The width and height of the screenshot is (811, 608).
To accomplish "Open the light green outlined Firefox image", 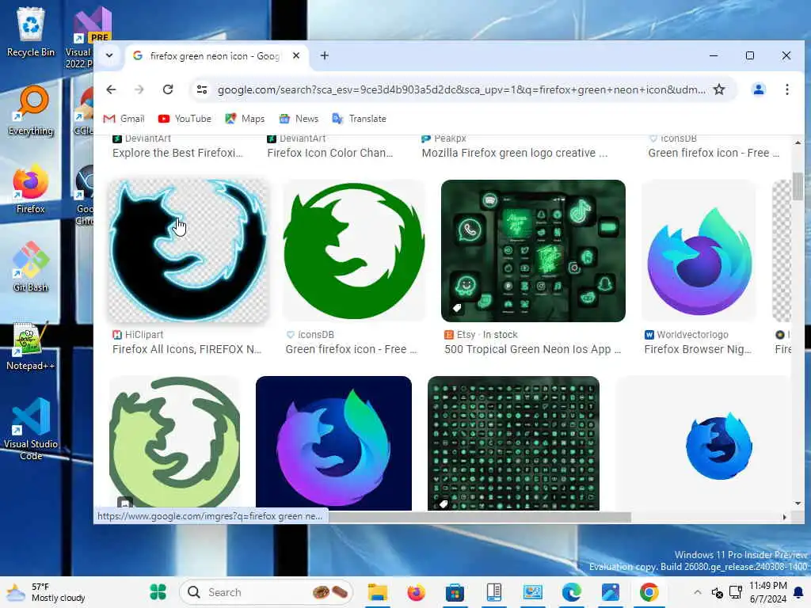I will click(175, 443).
